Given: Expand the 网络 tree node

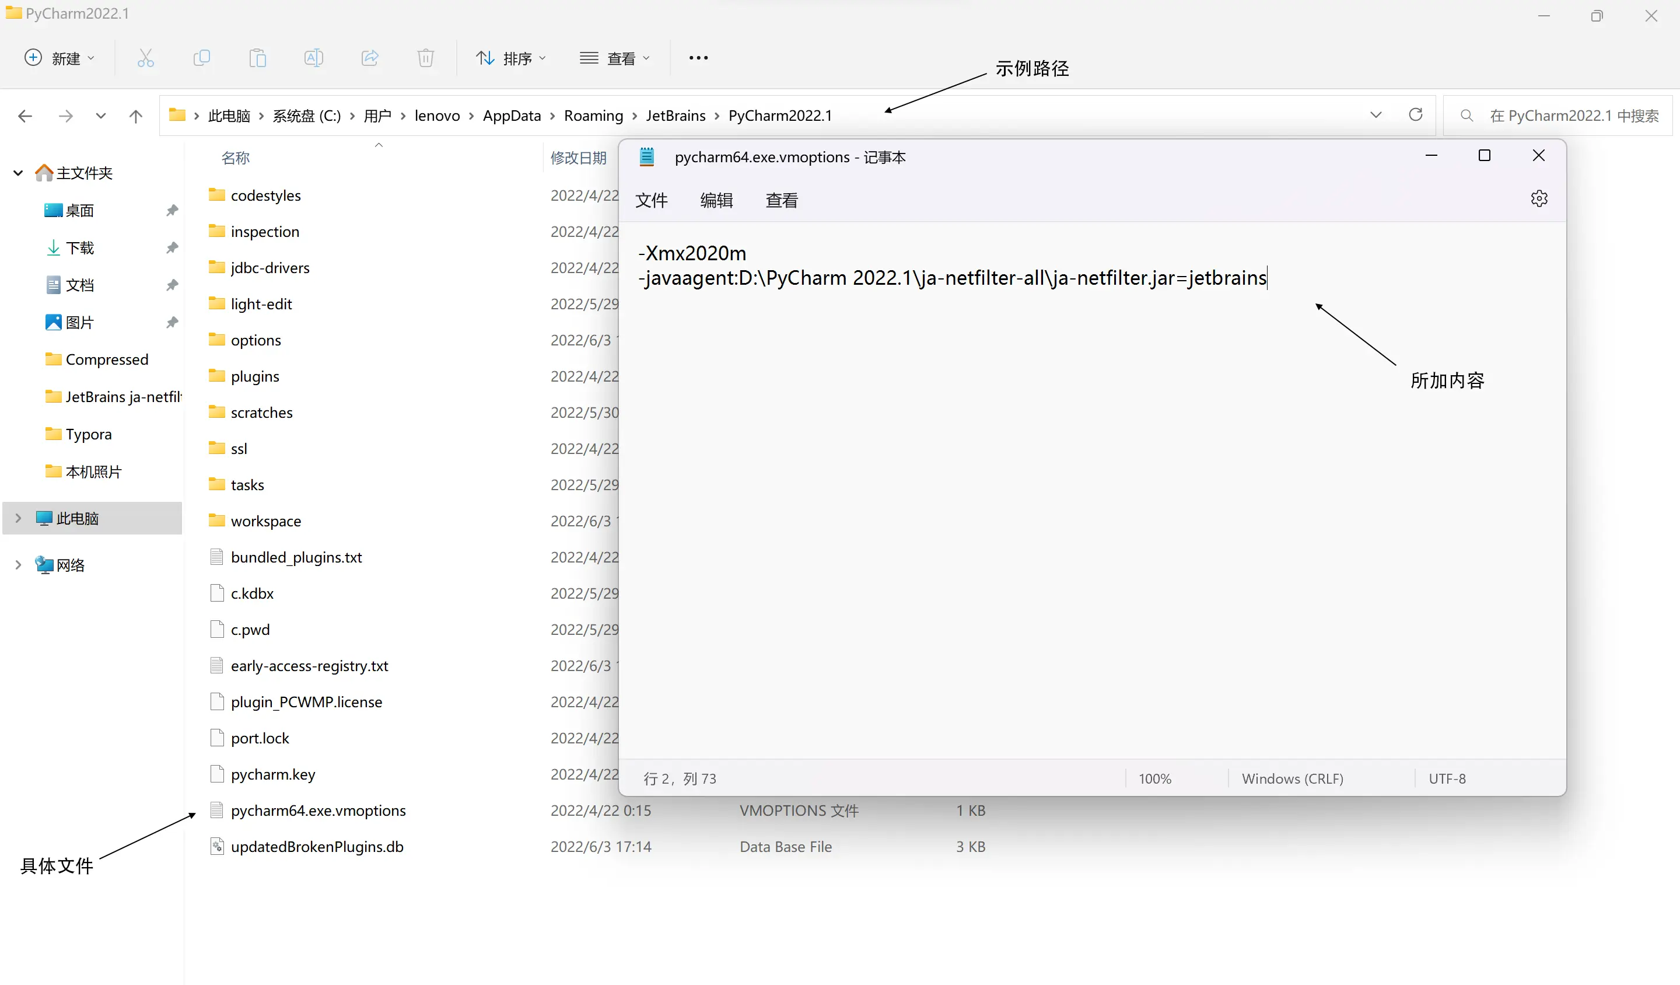Looking at the screenshot, I should [18, 565].
